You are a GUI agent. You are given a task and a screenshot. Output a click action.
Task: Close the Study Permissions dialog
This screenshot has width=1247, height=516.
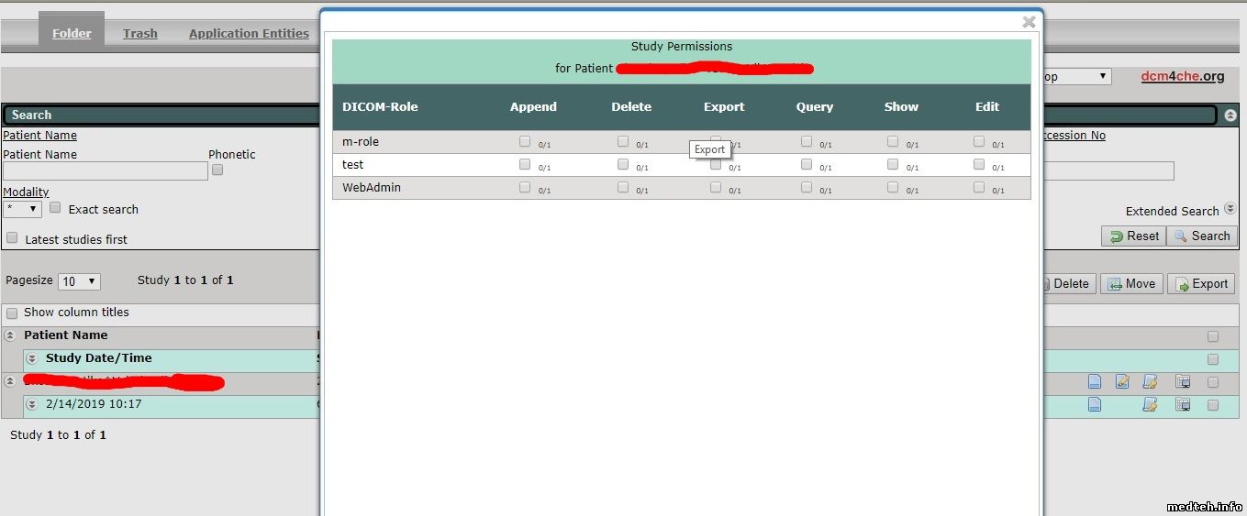coord(1029,22)
